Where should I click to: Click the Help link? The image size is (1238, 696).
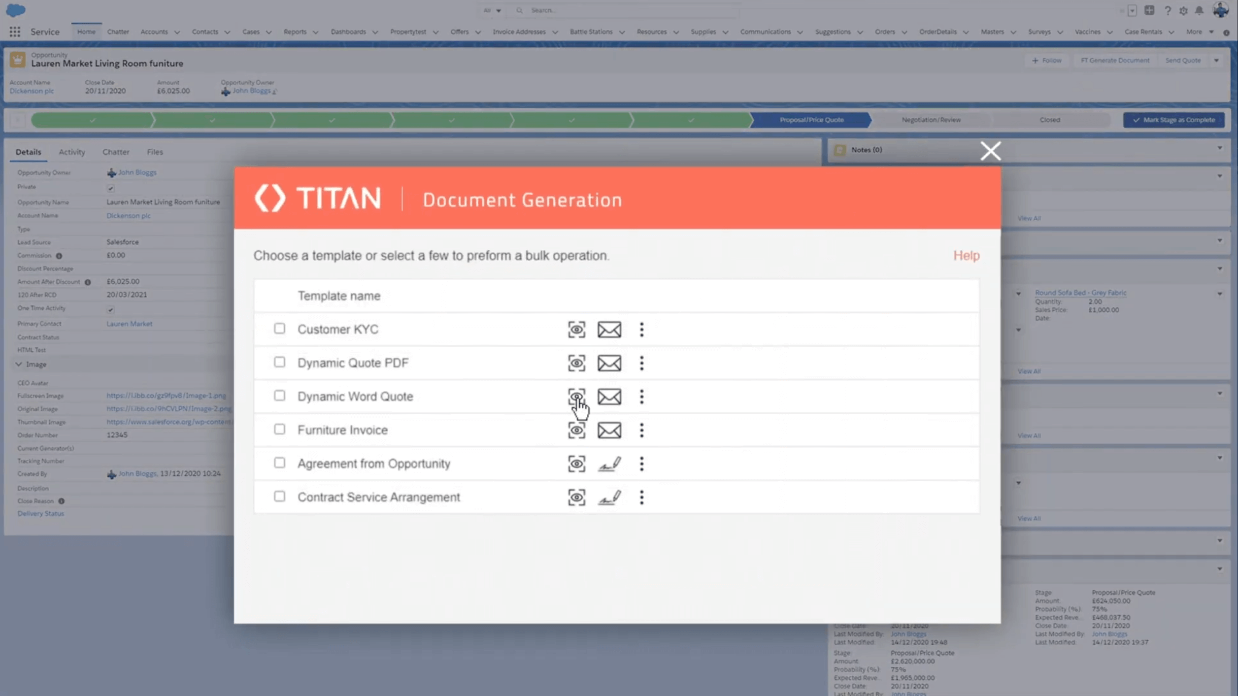coord(966,255)
